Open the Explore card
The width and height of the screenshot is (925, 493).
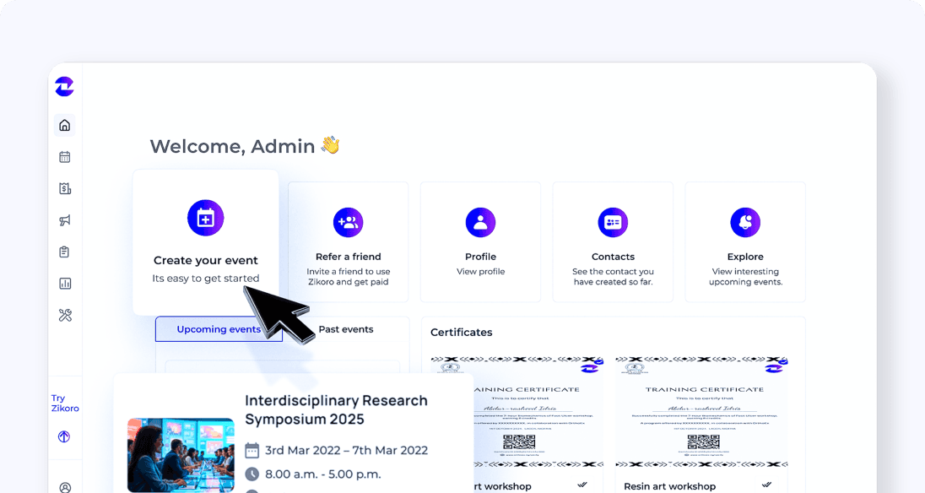point(745,241)
